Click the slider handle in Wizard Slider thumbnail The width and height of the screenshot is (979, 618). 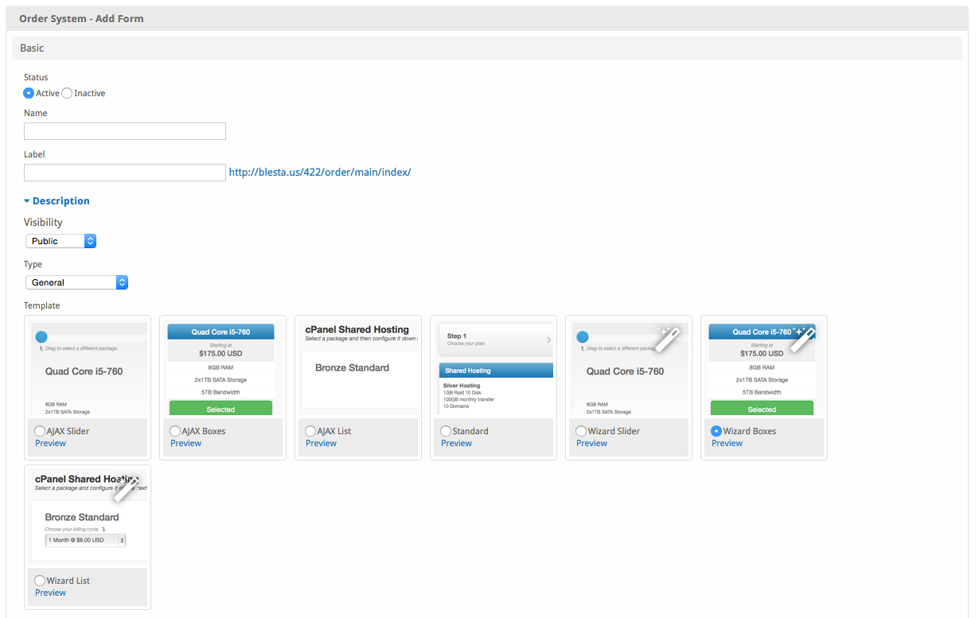click(x=583, y=337)
